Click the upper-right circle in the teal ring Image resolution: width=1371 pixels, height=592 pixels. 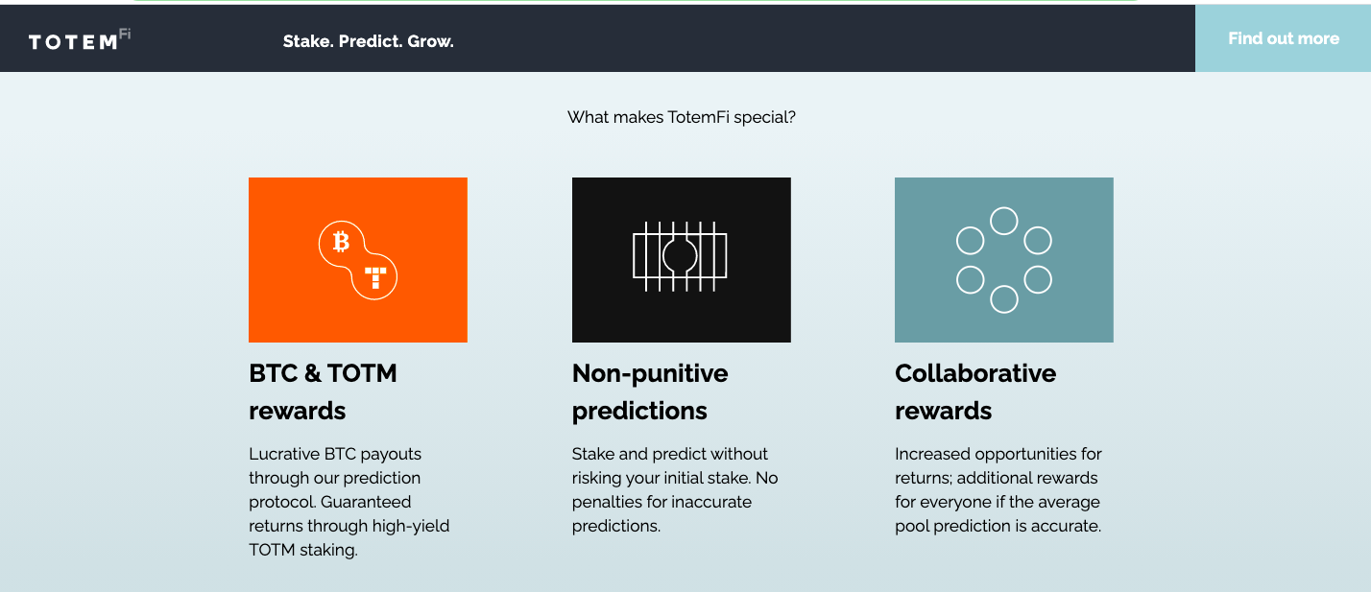point(1038,240)
